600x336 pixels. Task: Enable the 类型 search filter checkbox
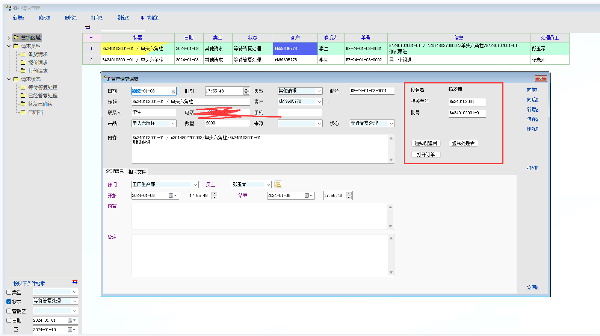click(9, 292)
